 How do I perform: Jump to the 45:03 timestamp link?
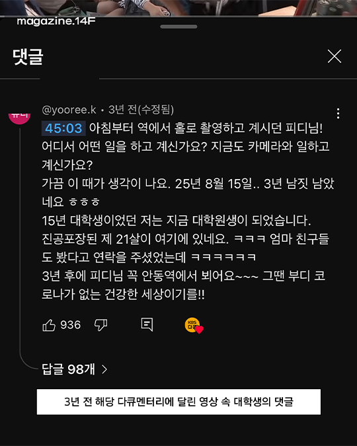63,128
